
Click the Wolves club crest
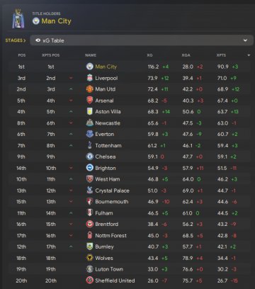90,258
